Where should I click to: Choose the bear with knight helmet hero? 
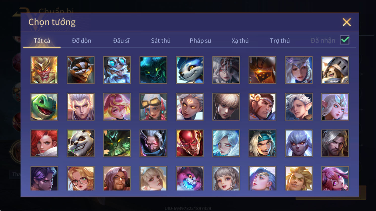pyautogui.click(x=335, y=70)
